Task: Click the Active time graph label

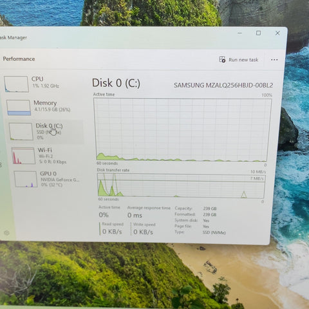Action: (x=104, y=95)
